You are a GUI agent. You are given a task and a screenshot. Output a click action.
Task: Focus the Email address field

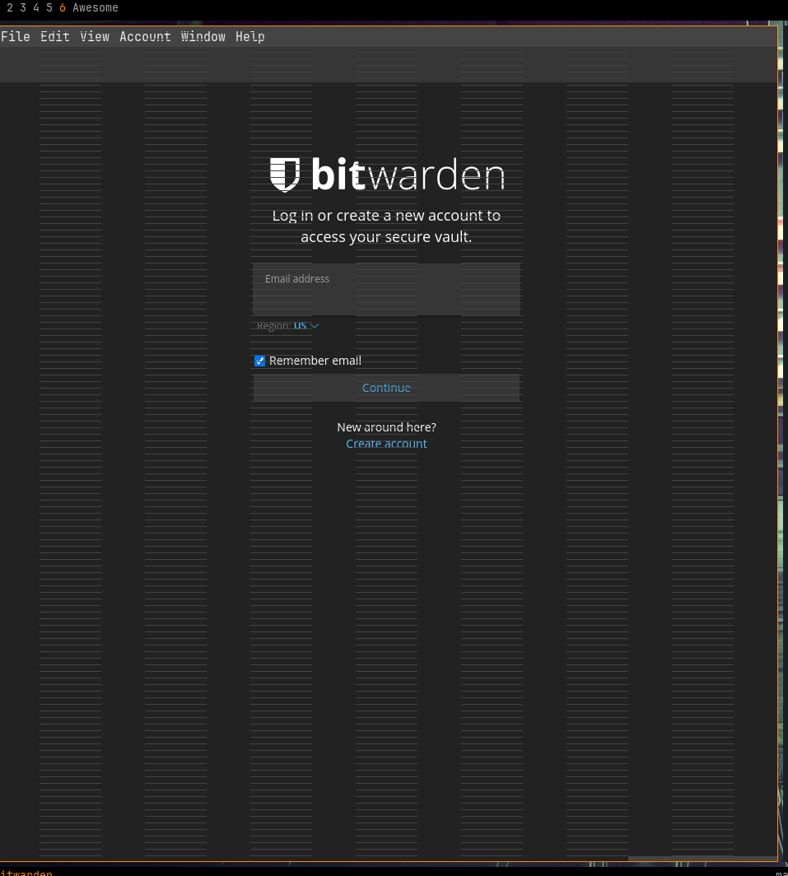[x=386, y=290]
